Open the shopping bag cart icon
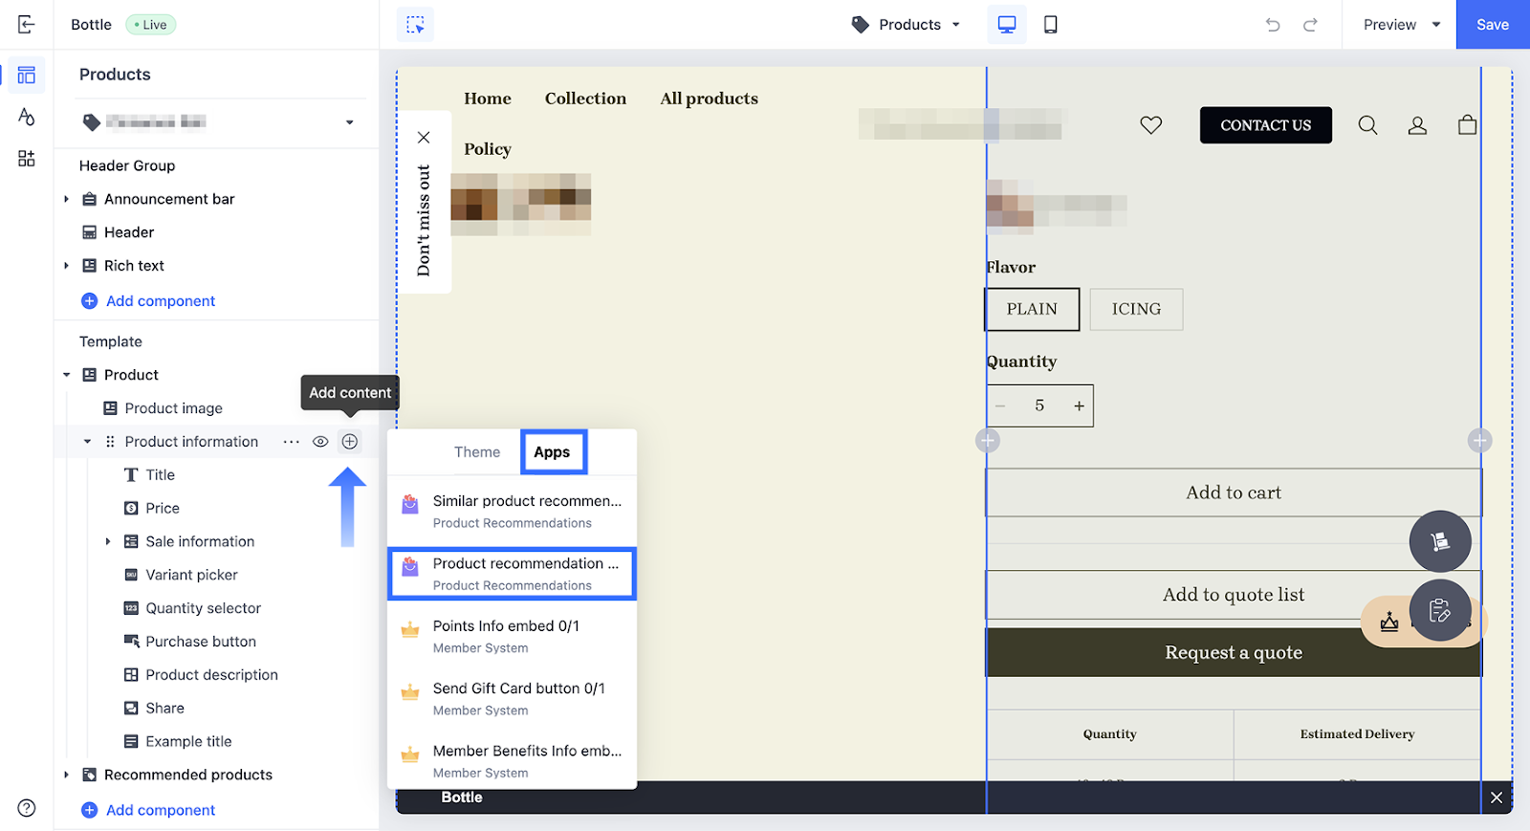Image resolution: width=1530 pixels, height=831 pixels. 1467,125
